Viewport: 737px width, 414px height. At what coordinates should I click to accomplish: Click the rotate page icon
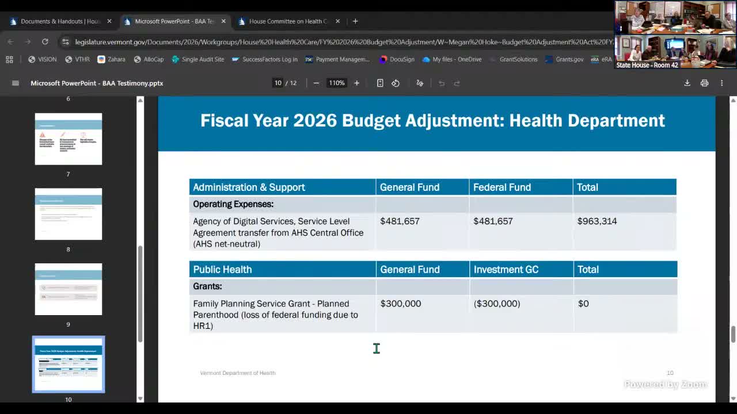pos(395,83)
